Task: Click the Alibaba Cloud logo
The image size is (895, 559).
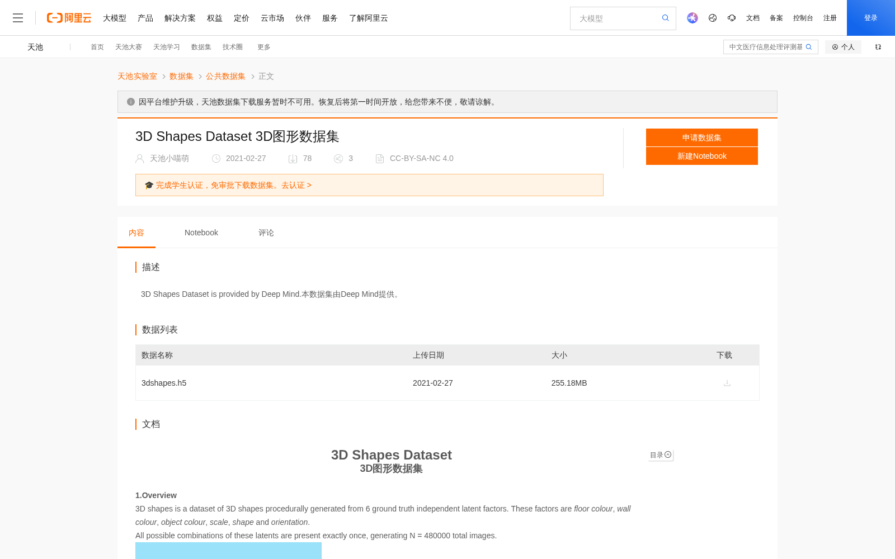Action: point(69,18)
